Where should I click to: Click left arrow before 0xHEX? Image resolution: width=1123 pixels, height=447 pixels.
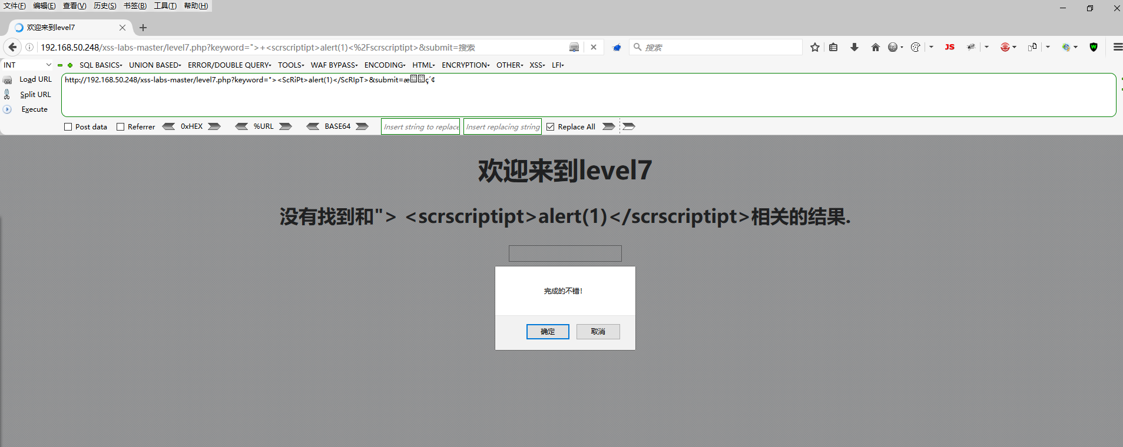[x=168, y=126]
